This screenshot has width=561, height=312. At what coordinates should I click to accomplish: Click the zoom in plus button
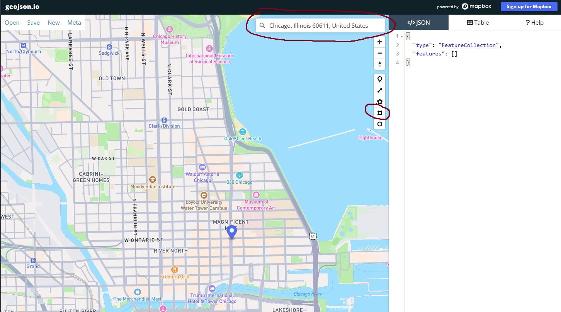380,42
